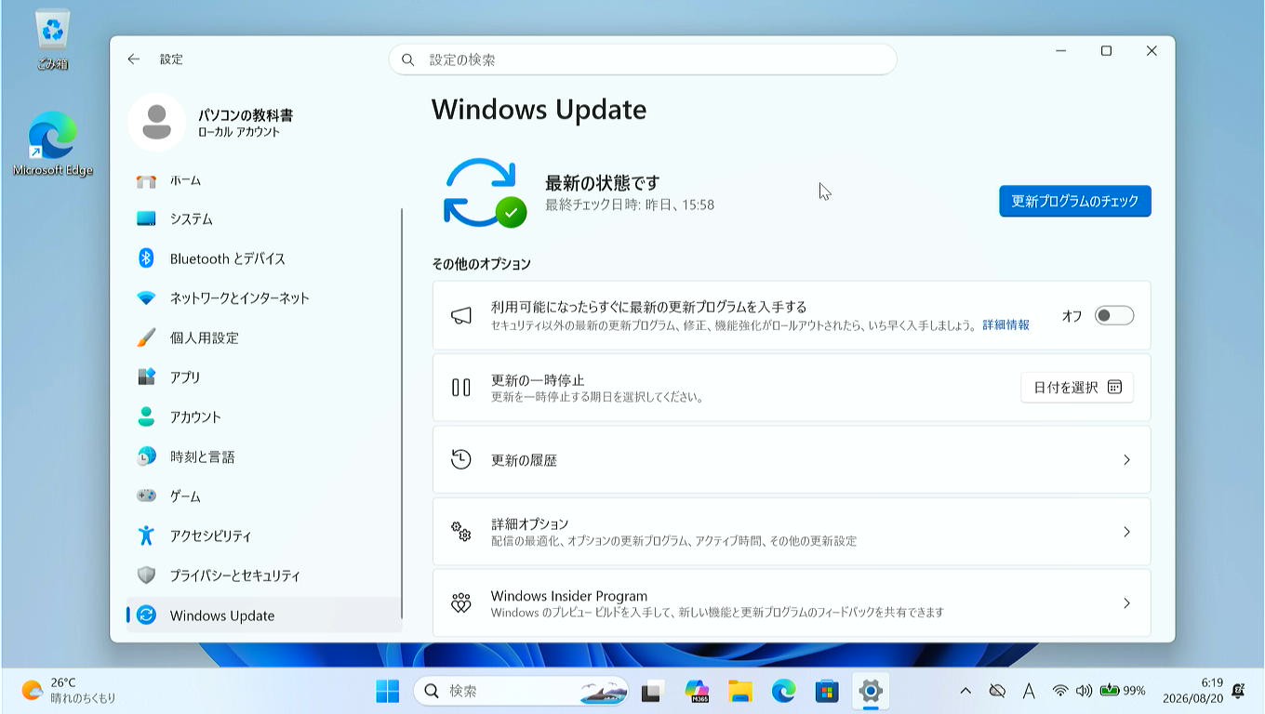Click the その他のオプション heading

coord(481,264)
